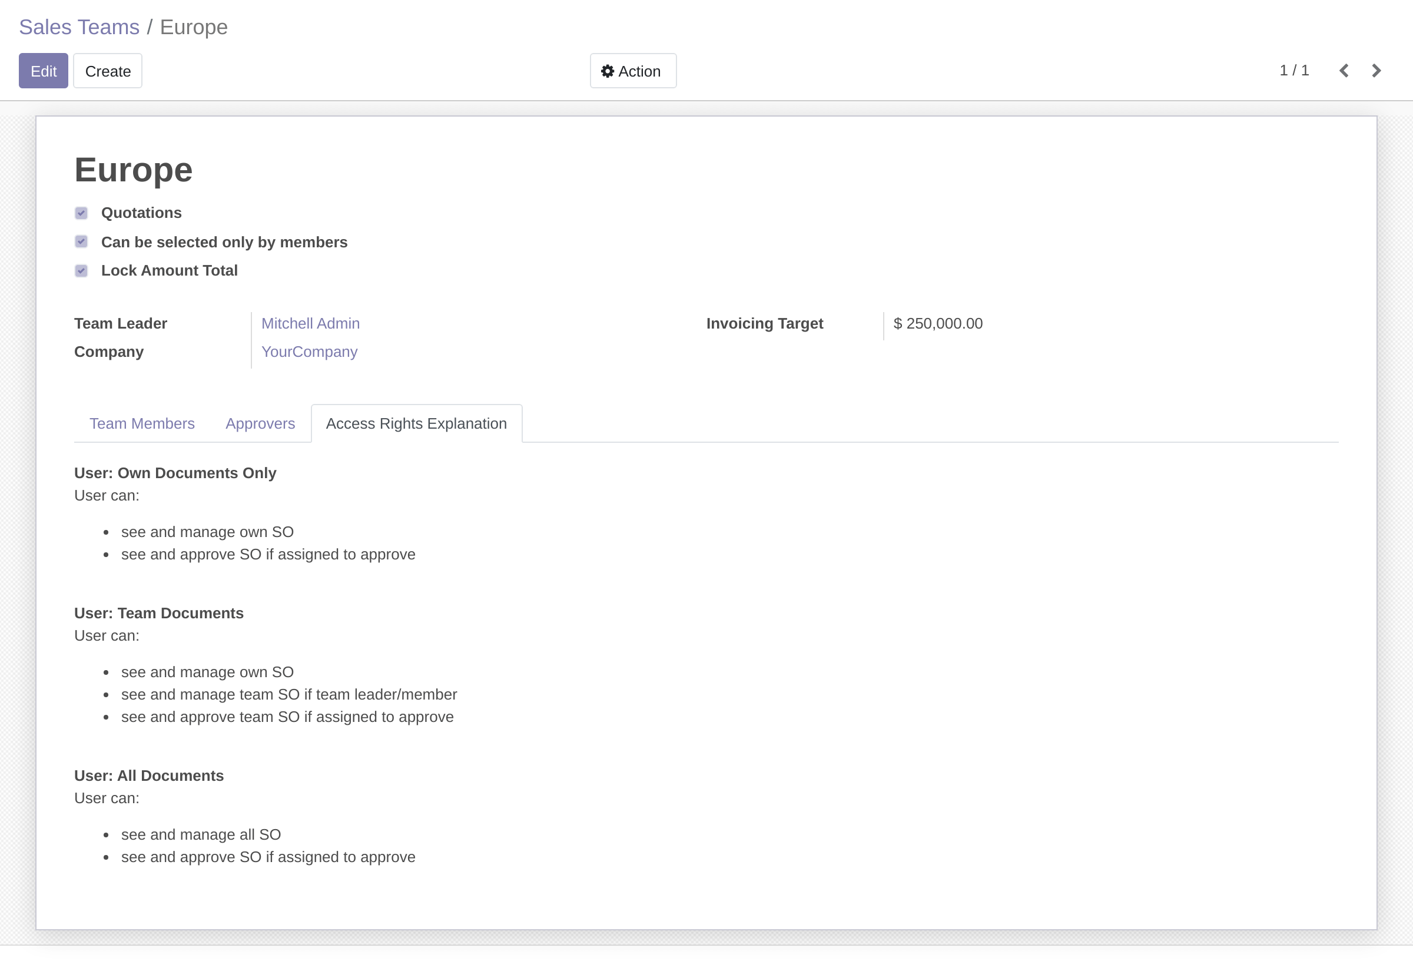Go to previous record arrow

1344,71
